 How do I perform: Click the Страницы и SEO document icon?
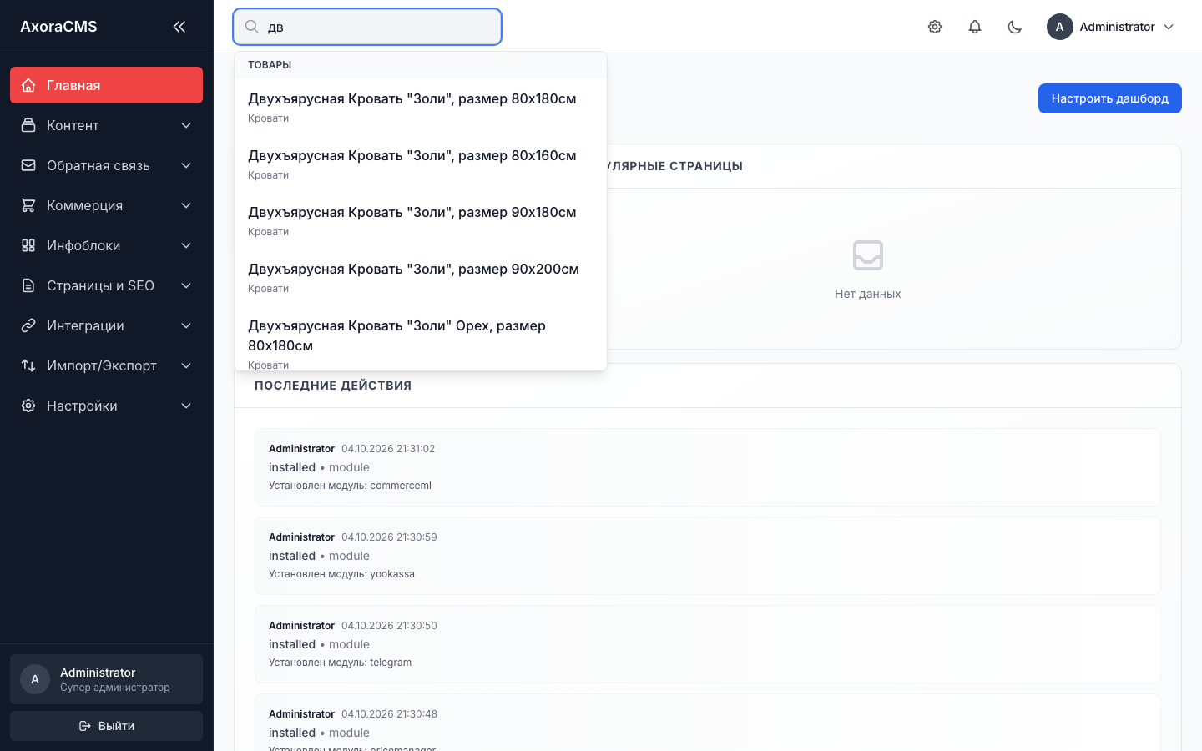click(x=28, y=285)
